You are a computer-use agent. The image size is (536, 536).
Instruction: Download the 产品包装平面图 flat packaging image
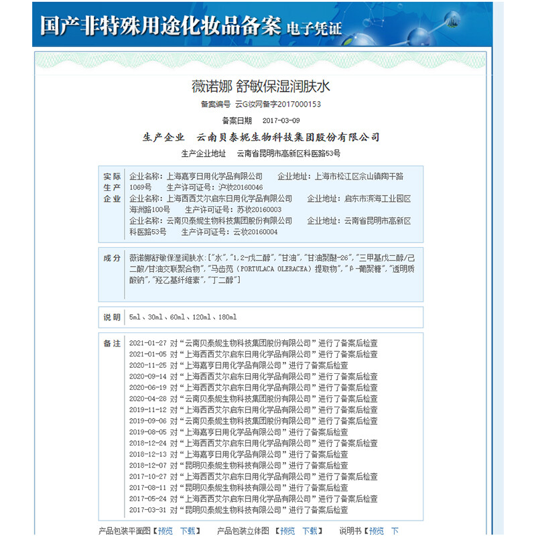(x=188, y=531)
